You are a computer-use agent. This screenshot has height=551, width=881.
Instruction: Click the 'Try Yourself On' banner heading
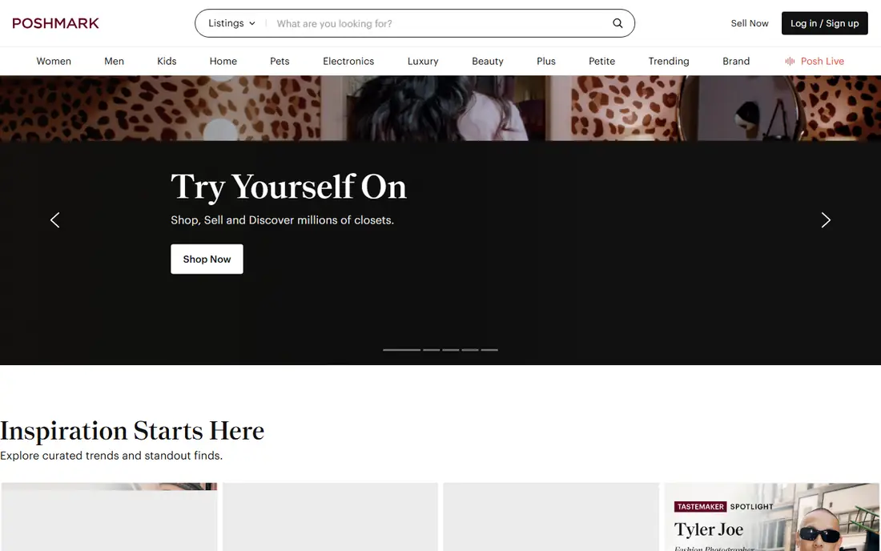tap(288, 187)
